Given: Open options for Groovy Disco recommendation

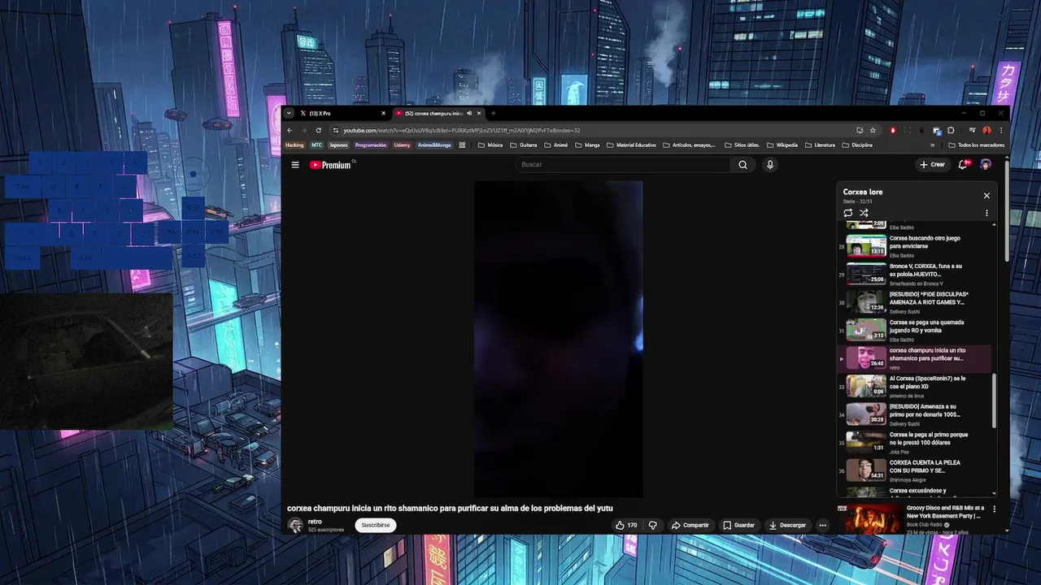Looking at the screenshot, I should point(994,509).
